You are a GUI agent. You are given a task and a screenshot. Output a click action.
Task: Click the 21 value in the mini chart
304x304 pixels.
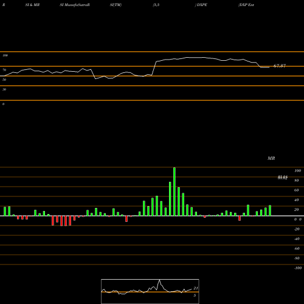[x=196, y=288]
